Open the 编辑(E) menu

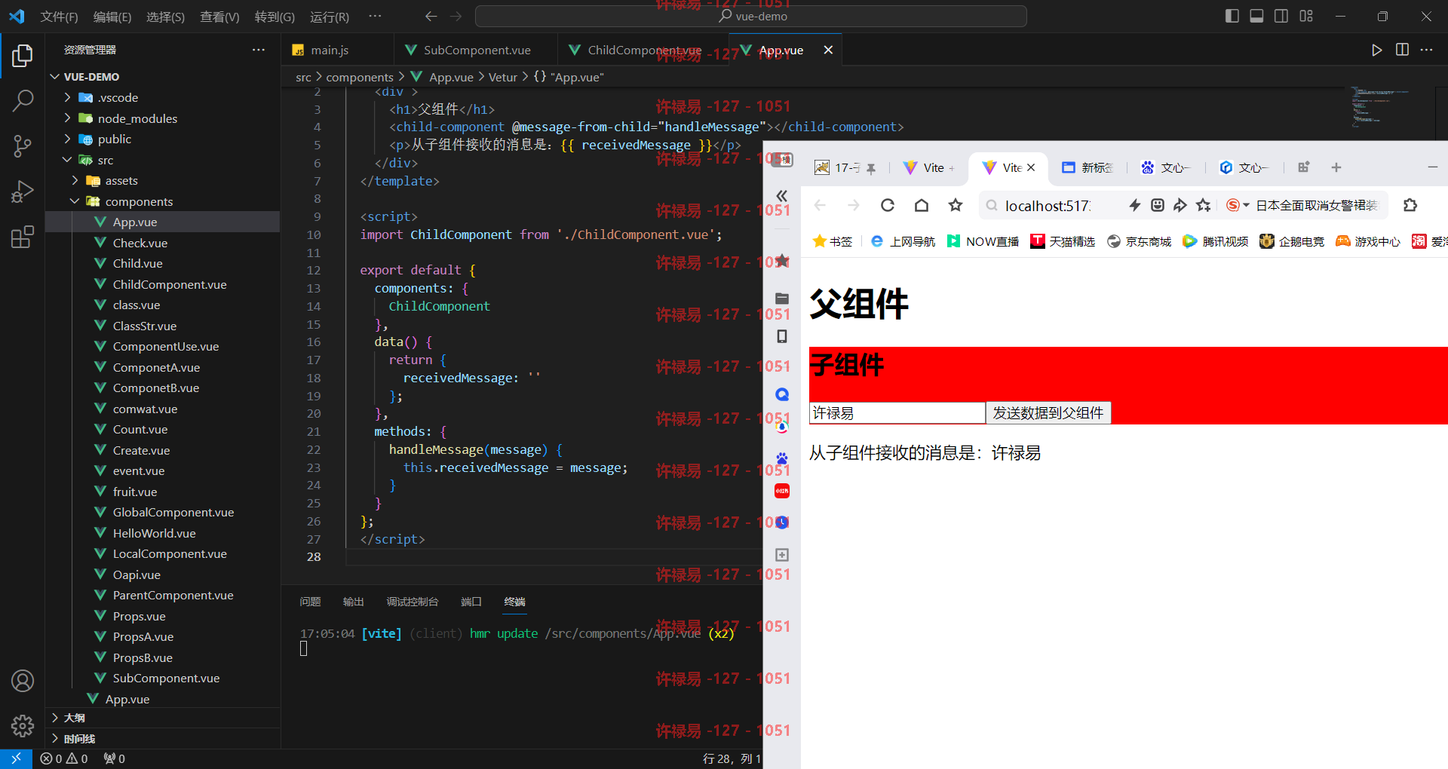(x=112, y=17)
